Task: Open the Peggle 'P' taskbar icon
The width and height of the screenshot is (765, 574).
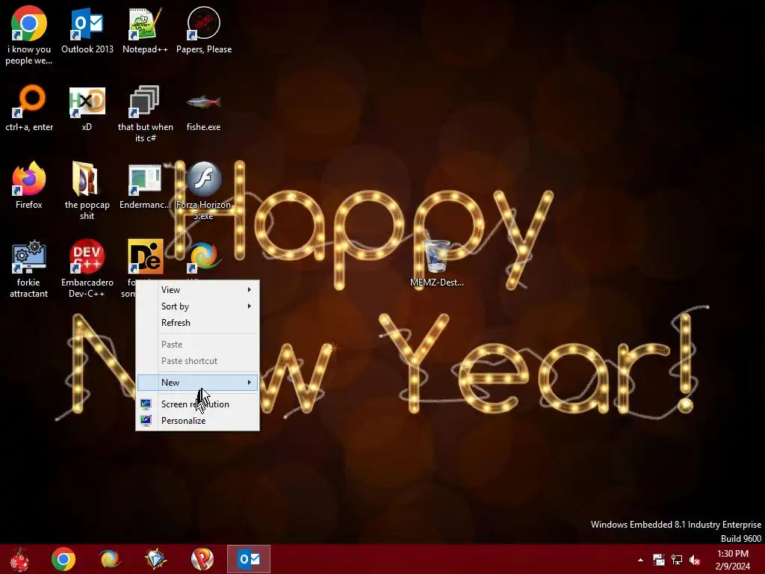Action: [202, 559]
